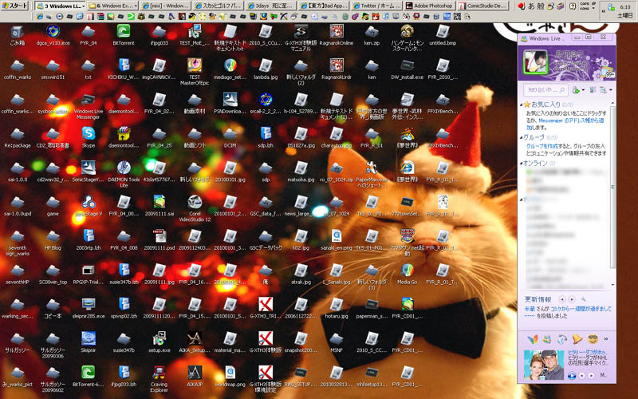Image resolution: width=638 pixels, height=399 pixels.
Task: Switch to Adobe Photoshop taskbar window
Action: tap(428, 6)
